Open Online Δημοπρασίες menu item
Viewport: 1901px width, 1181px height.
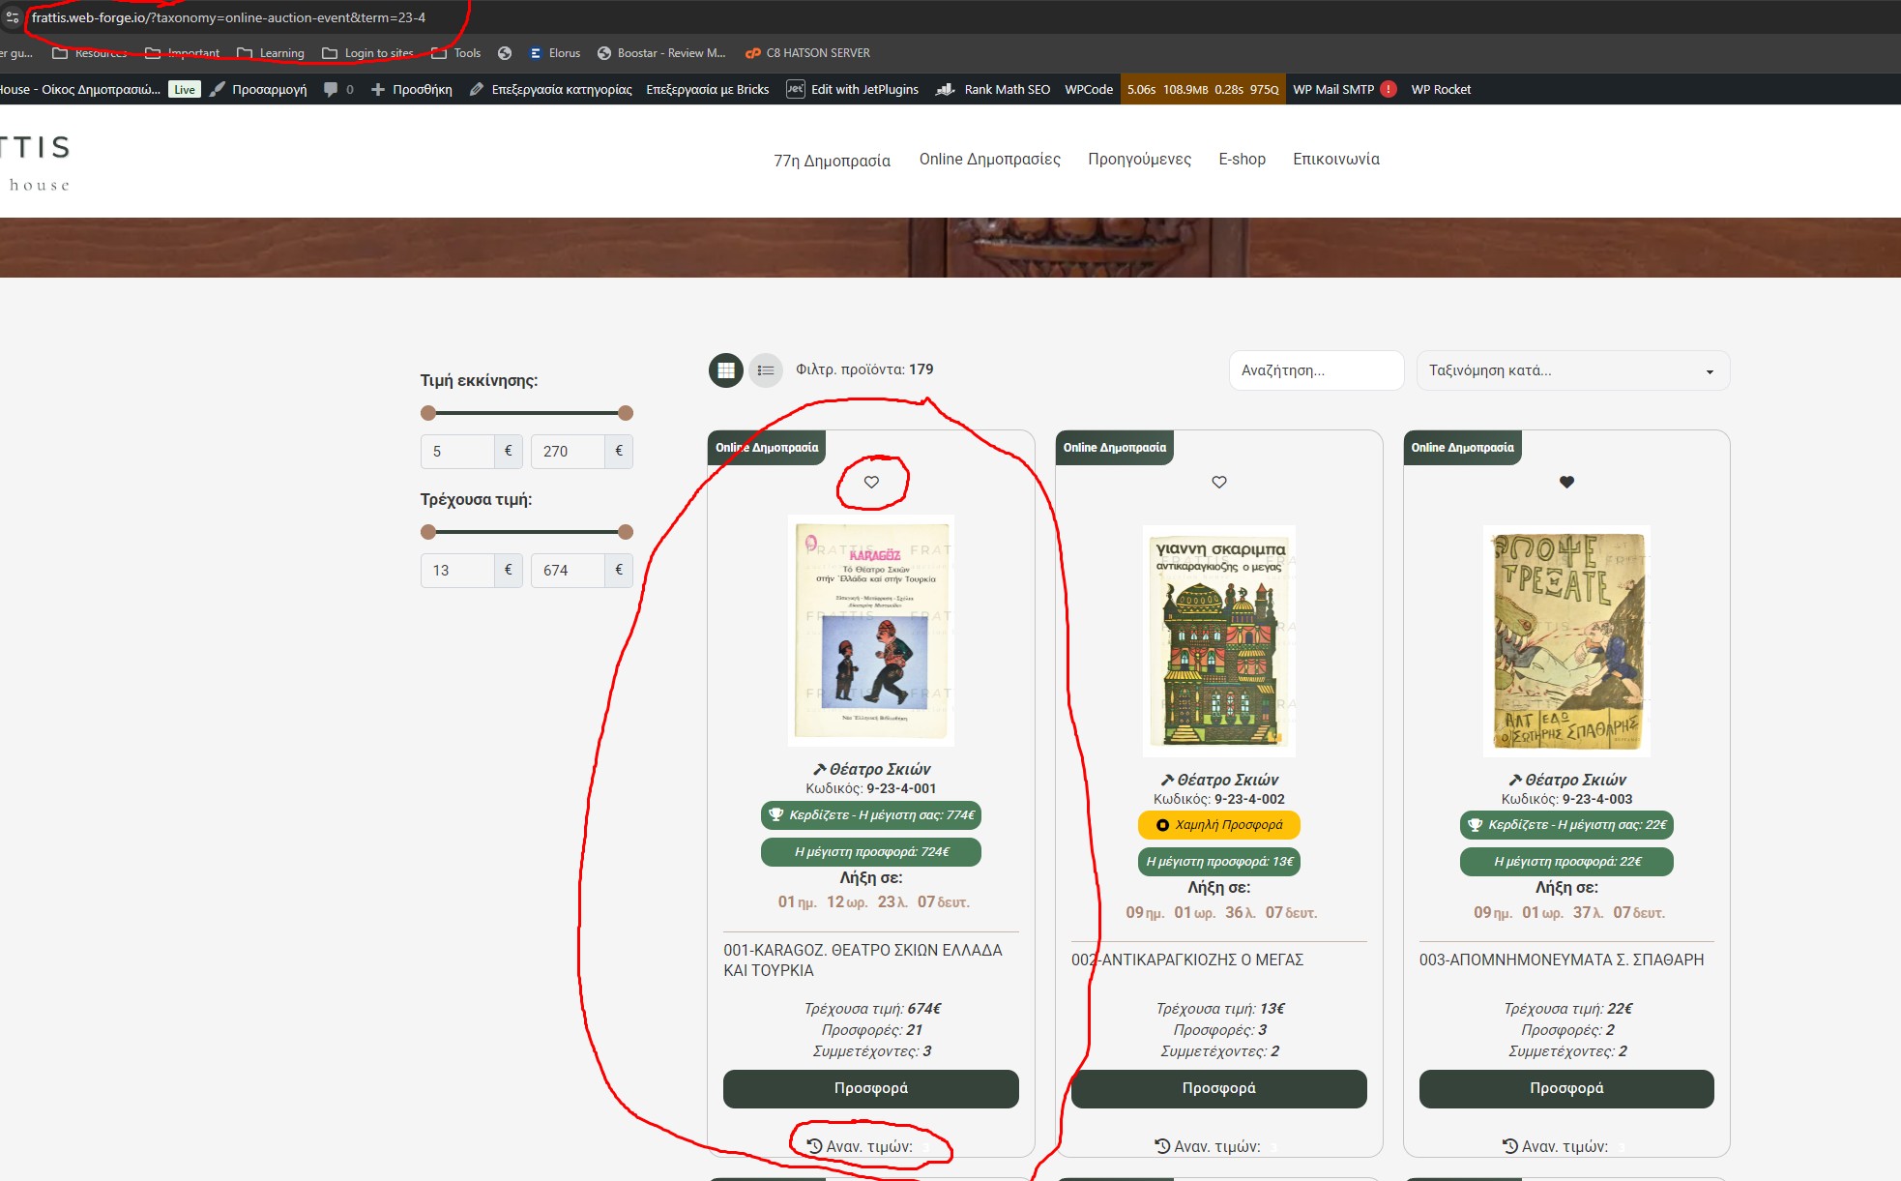point(989,160)
